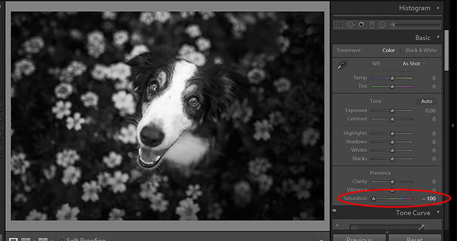Click the Histogram panel title
Screen dimensions: 457x241
tap(415, 8)
